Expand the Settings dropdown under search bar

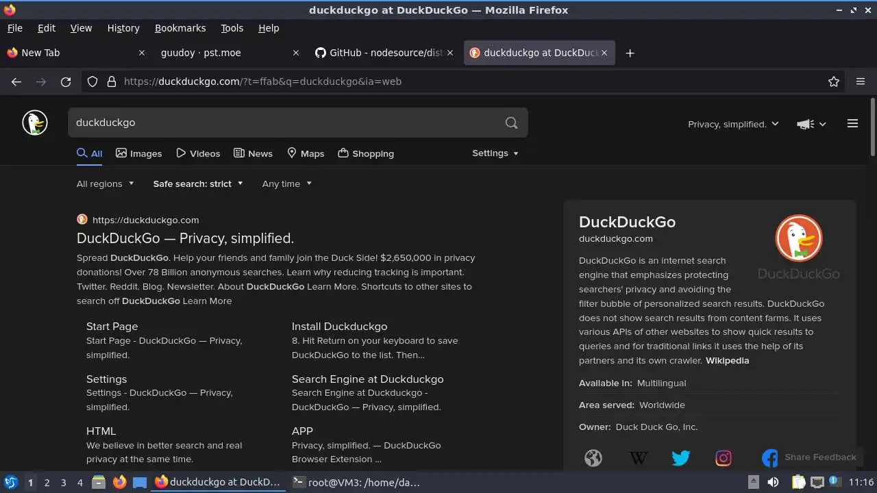pos(495,153)
